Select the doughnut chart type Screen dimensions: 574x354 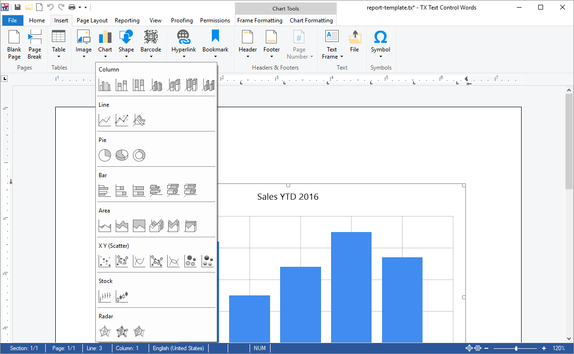(x=139, y=155)
